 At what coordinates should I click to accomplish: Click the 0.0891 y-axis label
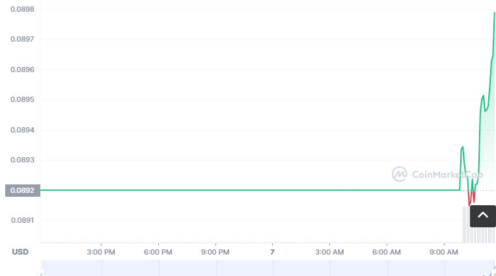pos(23,220)
